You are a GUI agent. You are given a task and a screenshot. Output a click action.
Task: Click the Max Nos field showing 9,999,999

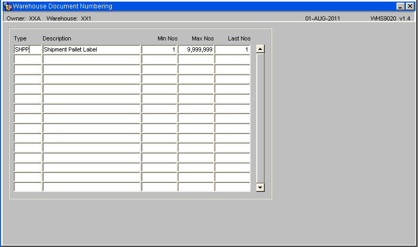196,49
